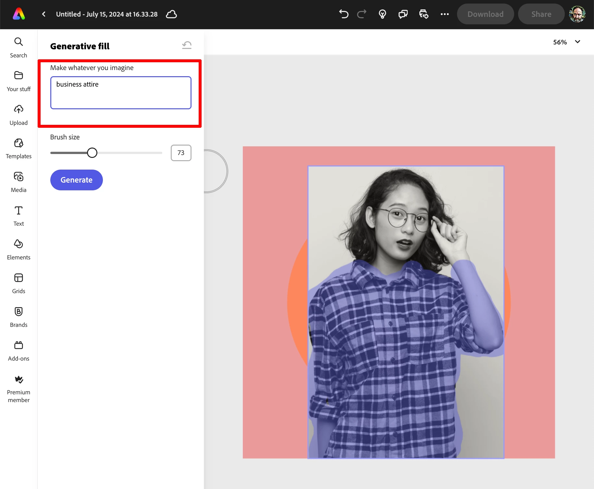Image resolution: width=594 pixels, height=489 pixels.
Task: Undo the last action
Action: tap(344, 14)
